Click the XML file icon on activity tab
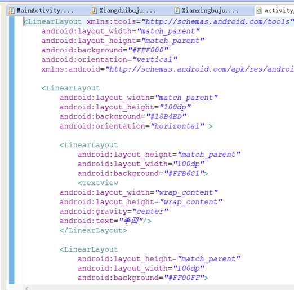 coord(259,11)
